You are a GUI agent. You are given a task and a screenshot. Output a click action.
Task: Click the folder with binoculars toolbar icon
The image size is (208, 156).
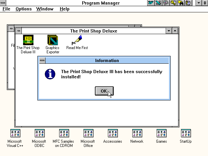tap(181, 3)
